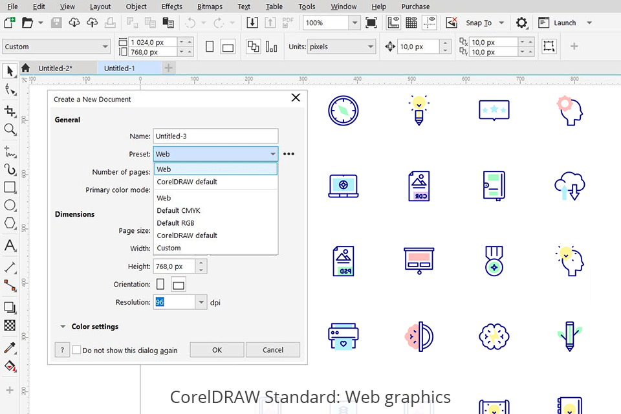Enable 'Do not show this dialog again'
The width and height of the screenshot is (621, 414).
click(x=76, y=350)
